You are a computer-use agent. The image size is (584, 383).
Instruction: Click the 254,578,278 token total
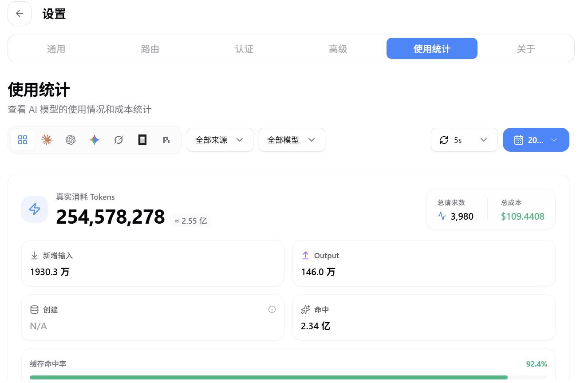110,217
